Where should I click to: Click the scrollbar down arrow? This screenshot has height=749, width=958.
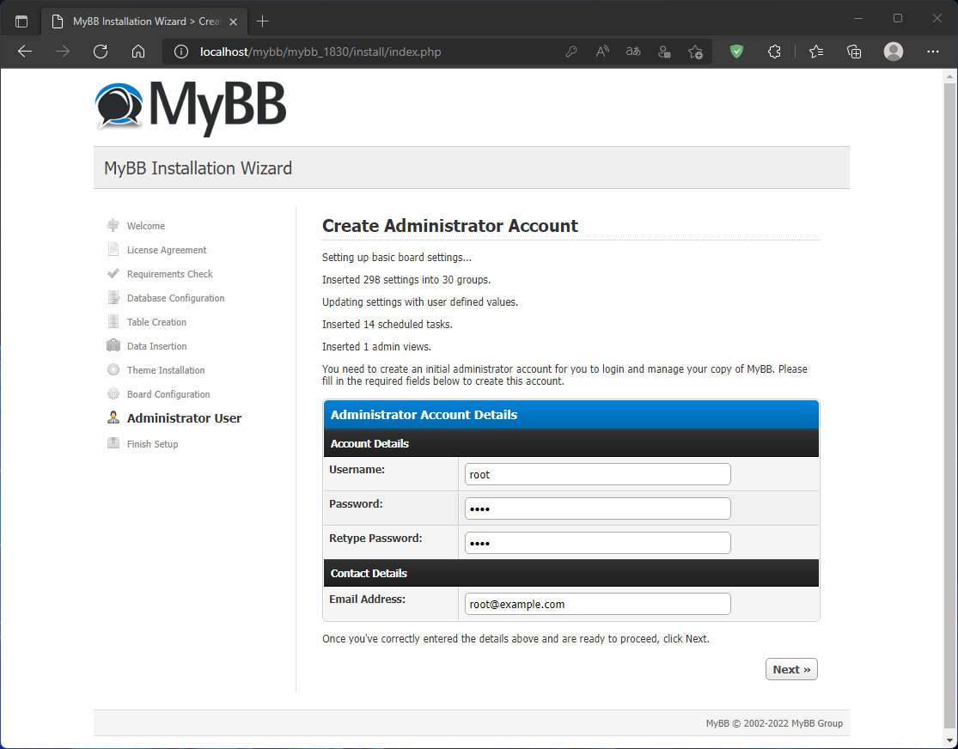click(x=949, y=741)
